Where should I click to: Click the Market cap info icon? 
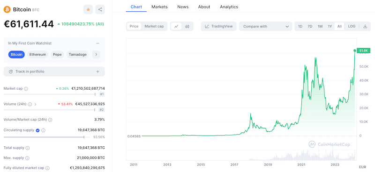[x=26, y=89]
